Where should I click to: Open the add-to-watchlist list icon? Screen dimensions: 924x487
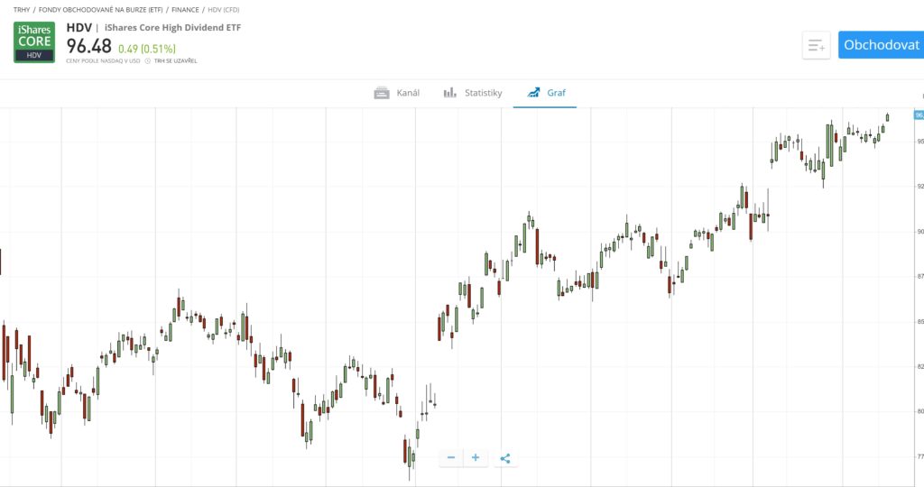point(816,45)
